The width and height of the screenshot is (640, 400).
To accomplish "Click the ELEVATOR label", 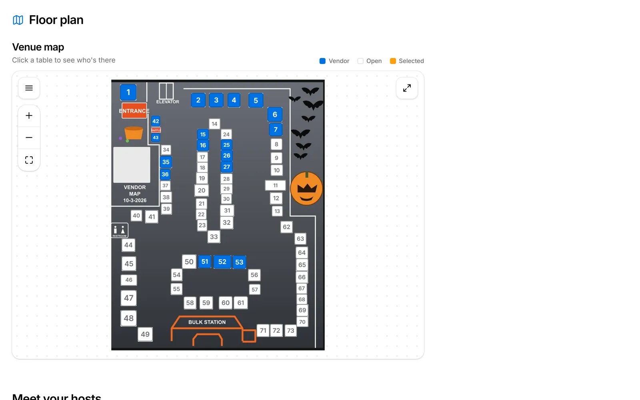I will tap(168, 102).
